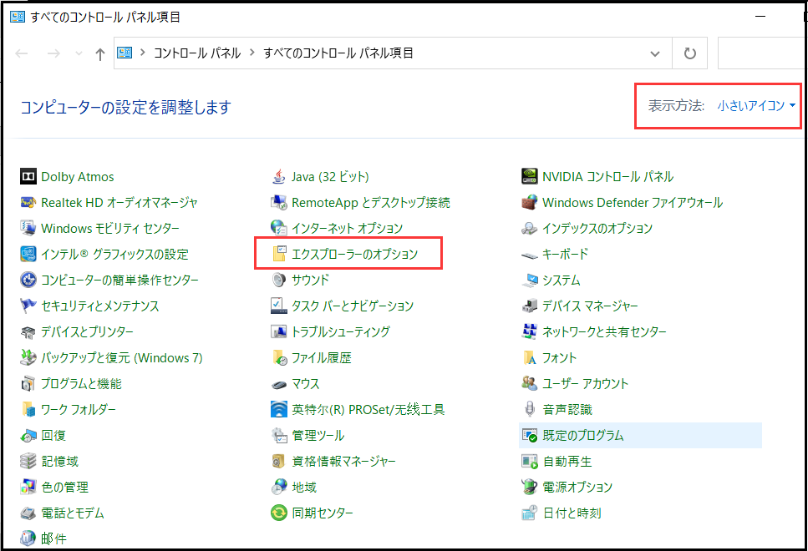
Task: Open the デバイスとプリンター icon
Action: pyautogui.click(x=28, y=332)
